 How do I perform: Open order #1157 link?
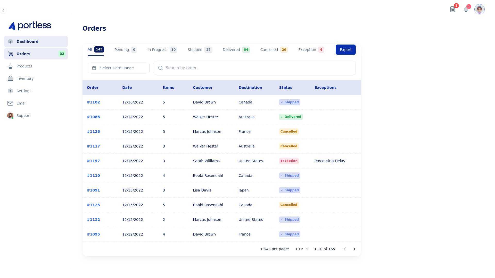(x=93, y=161)
